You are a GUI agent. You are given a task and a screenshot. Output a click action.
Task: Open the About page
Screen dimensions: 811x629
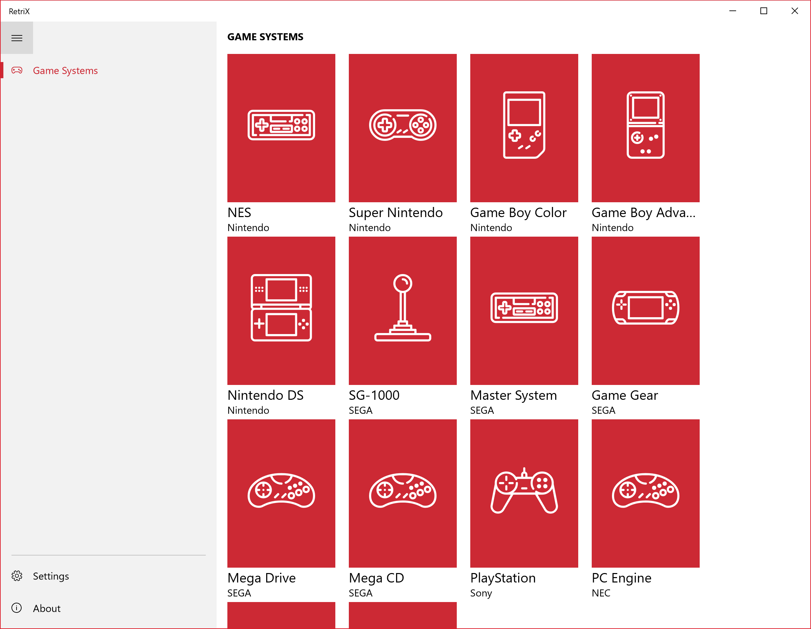coord(47,608)
